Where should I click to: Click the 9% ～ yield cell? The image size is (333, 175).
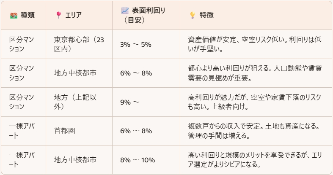point(130,102)
